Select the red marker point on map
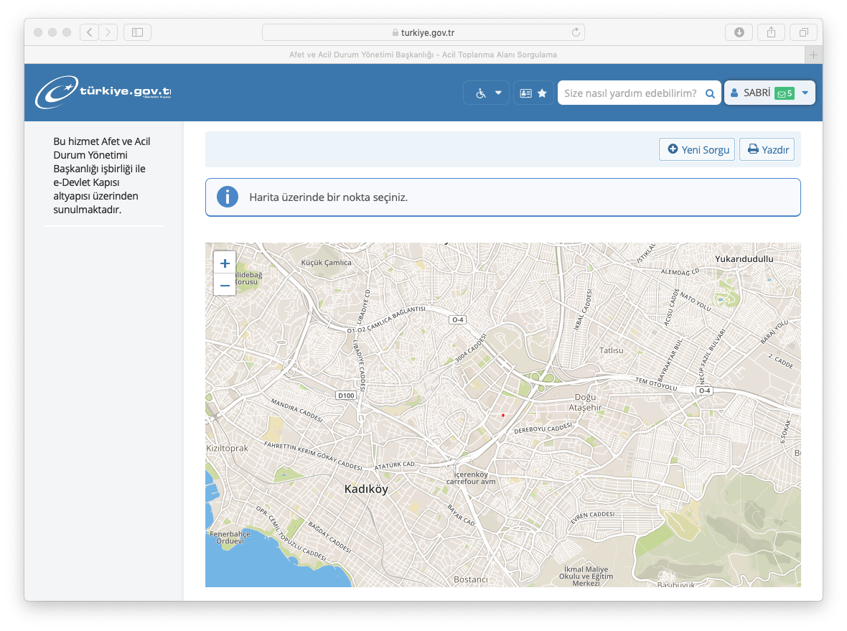 coord(503,415)
